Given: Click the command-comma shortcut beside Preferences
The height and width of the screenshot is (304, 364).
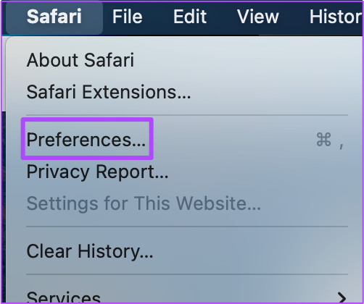Looking at the screenshot, I should [330, 140].
